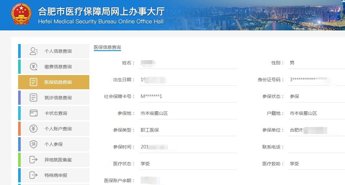
Task: Switch to 医保信息查询 tab heading
Action: (x=107, y=48)
